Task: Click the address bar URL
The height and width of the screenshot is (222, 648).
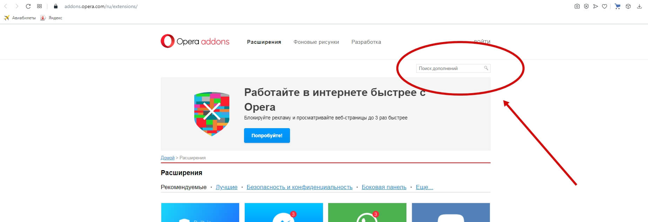Action: [101, 6]
